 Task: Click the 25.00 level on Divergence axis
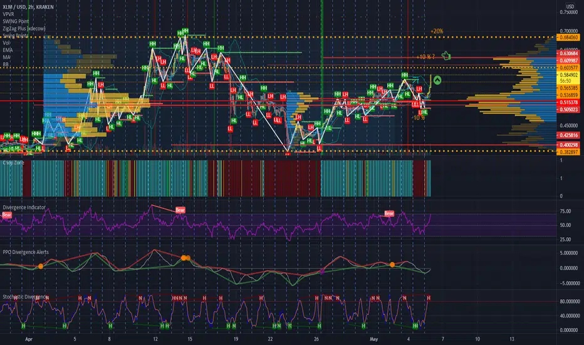click(565, 240)
